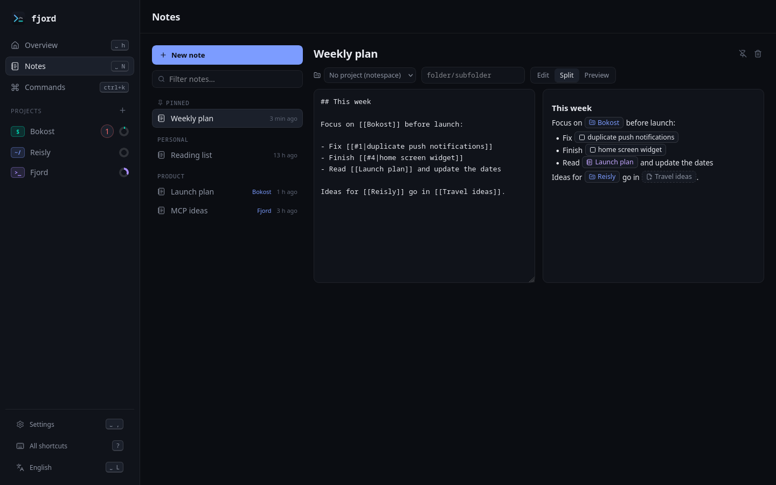Click the translate icon beside English

(20, 468)
